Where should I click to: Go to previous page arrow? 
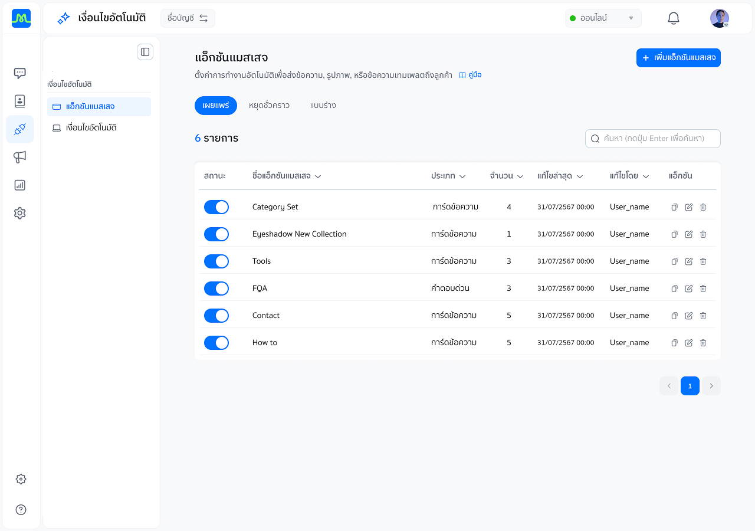pos(669,386)
